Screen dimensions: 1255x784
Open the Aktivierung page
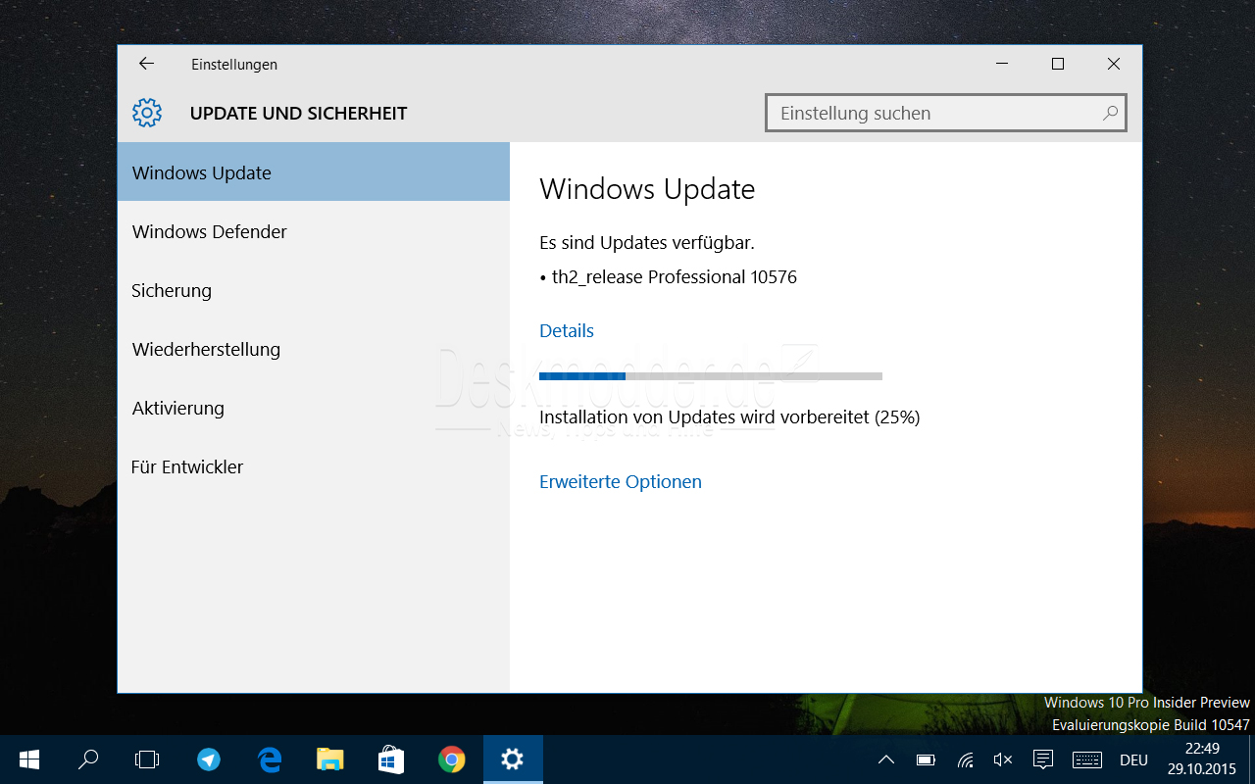pos(314,408)
